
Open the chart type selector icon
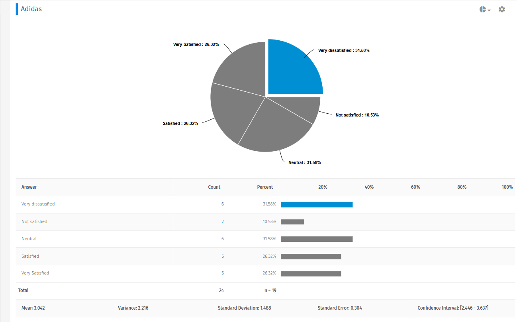[x=482, y=9]
